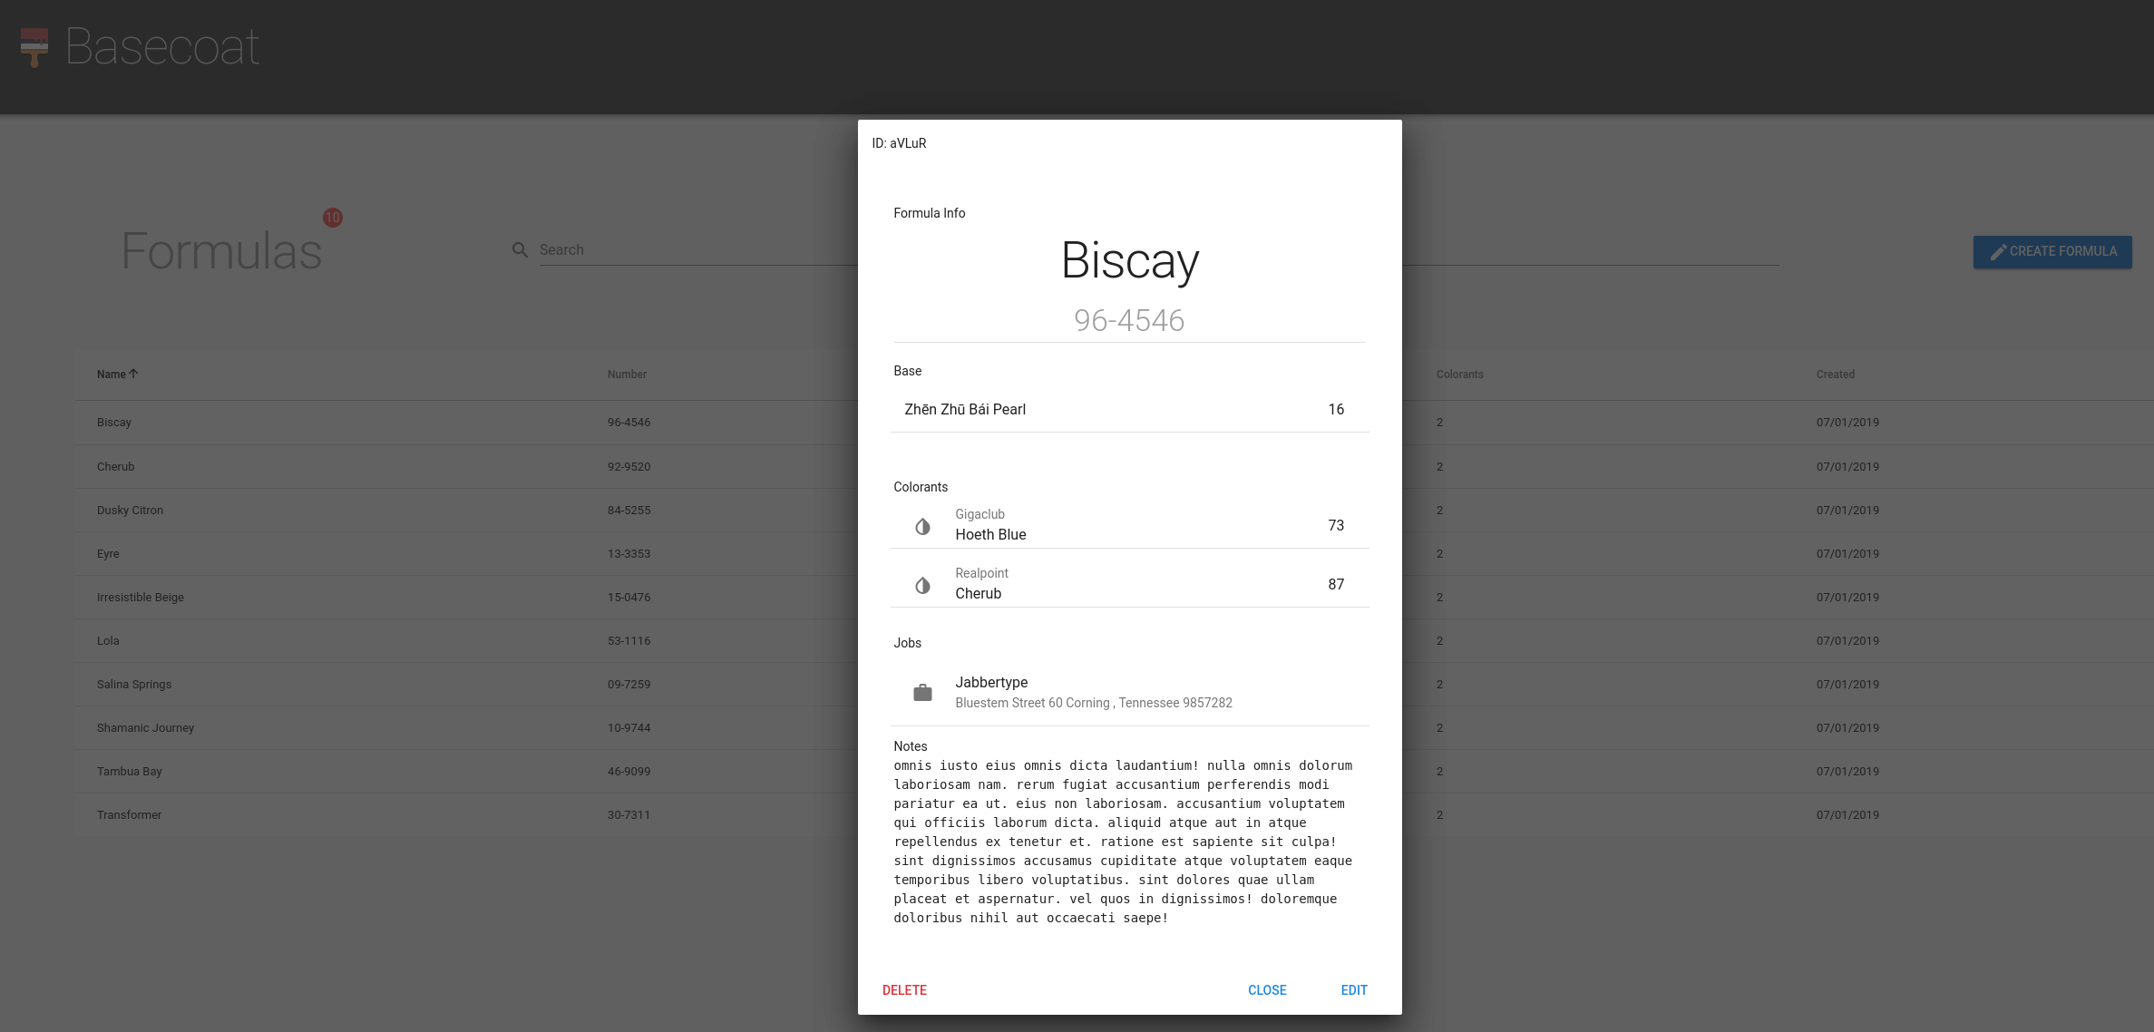2154x1032 pixels.
Task: Scroll down in the formula notes area
Action: (1128, 841)
